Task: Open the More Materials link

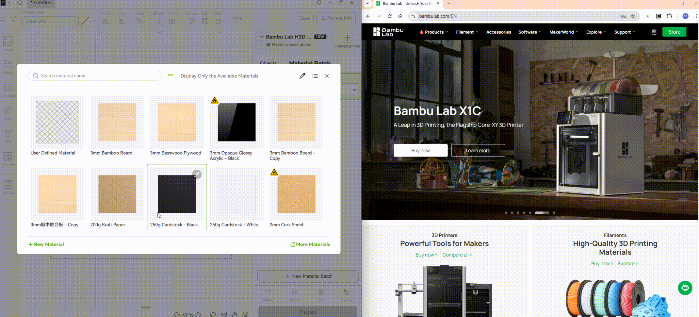Action: point(310,244)
